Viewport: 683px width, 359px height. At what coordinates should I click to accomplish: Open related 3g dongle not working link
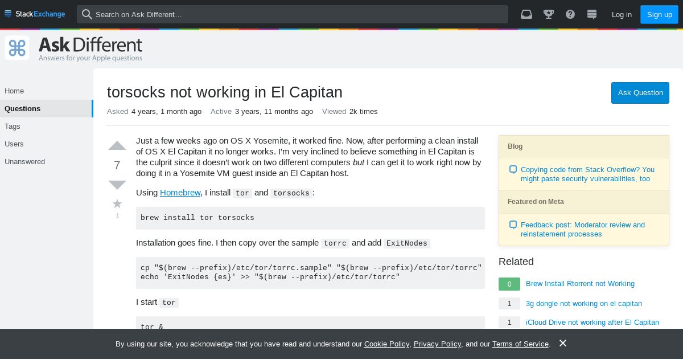pos(584,304)
